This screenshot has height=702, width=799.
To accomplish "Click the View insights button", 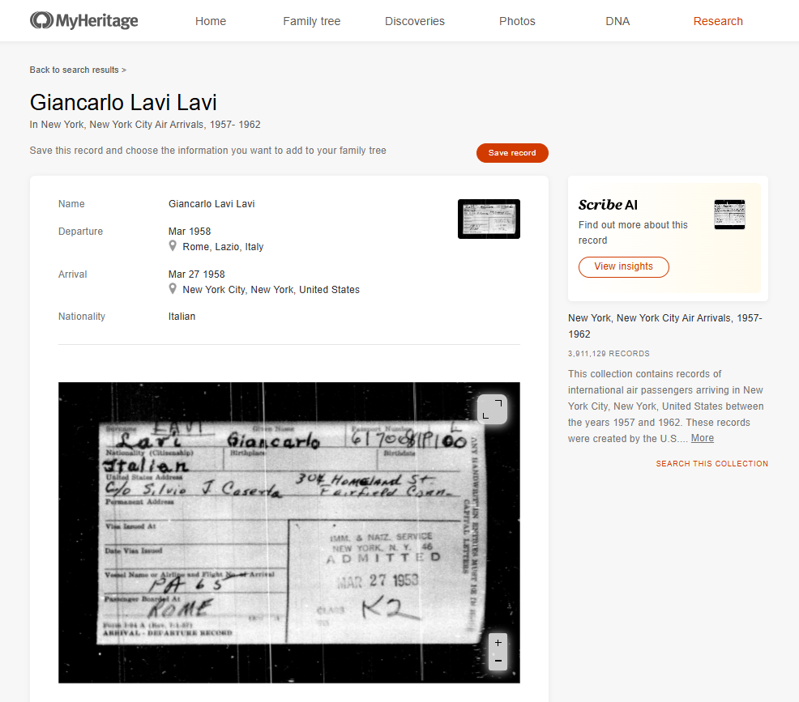I will coord(623,266).
